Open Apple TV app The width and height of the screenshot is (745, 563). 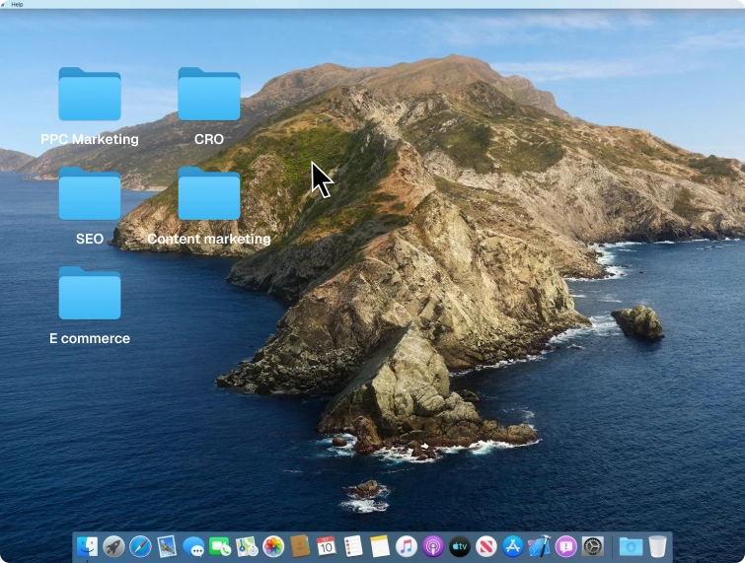(460, 546)
